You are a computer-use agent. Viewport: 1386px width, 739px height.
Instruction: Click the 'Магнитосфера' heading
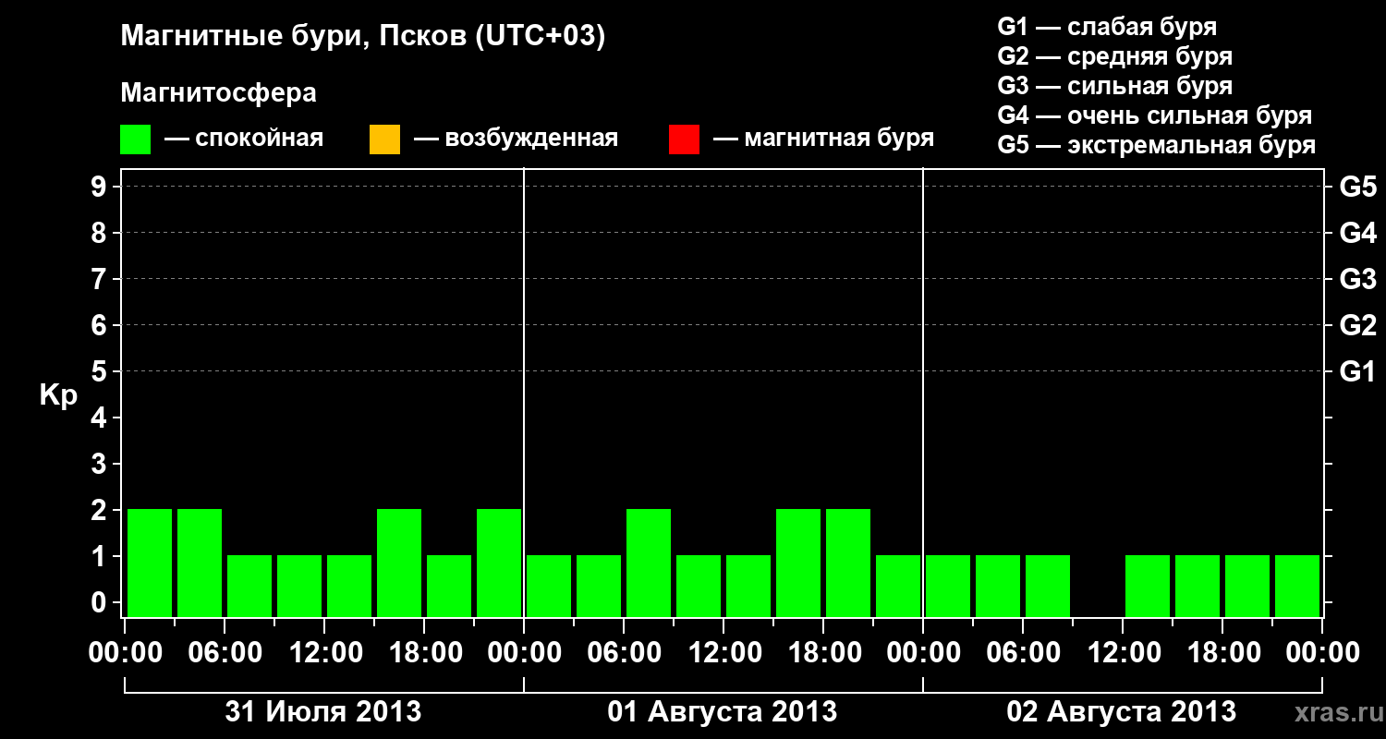click(219, 93)
